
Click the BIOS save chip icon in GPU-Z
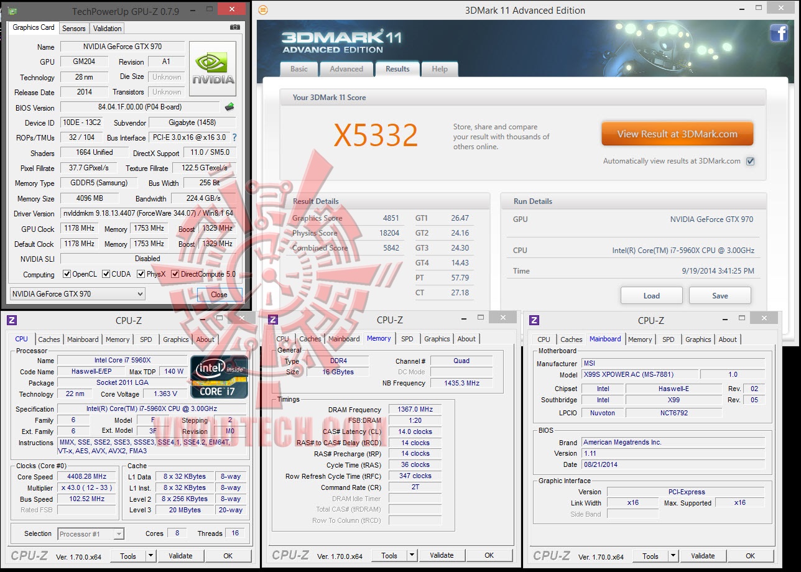pyautogui.click(x=229, y=107)
